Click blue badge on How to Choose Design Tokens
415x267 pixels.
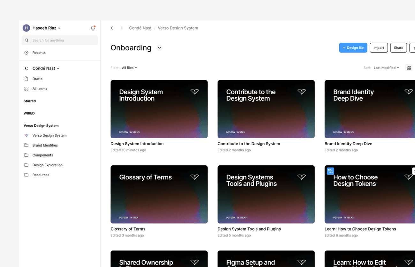coord(330,171)
